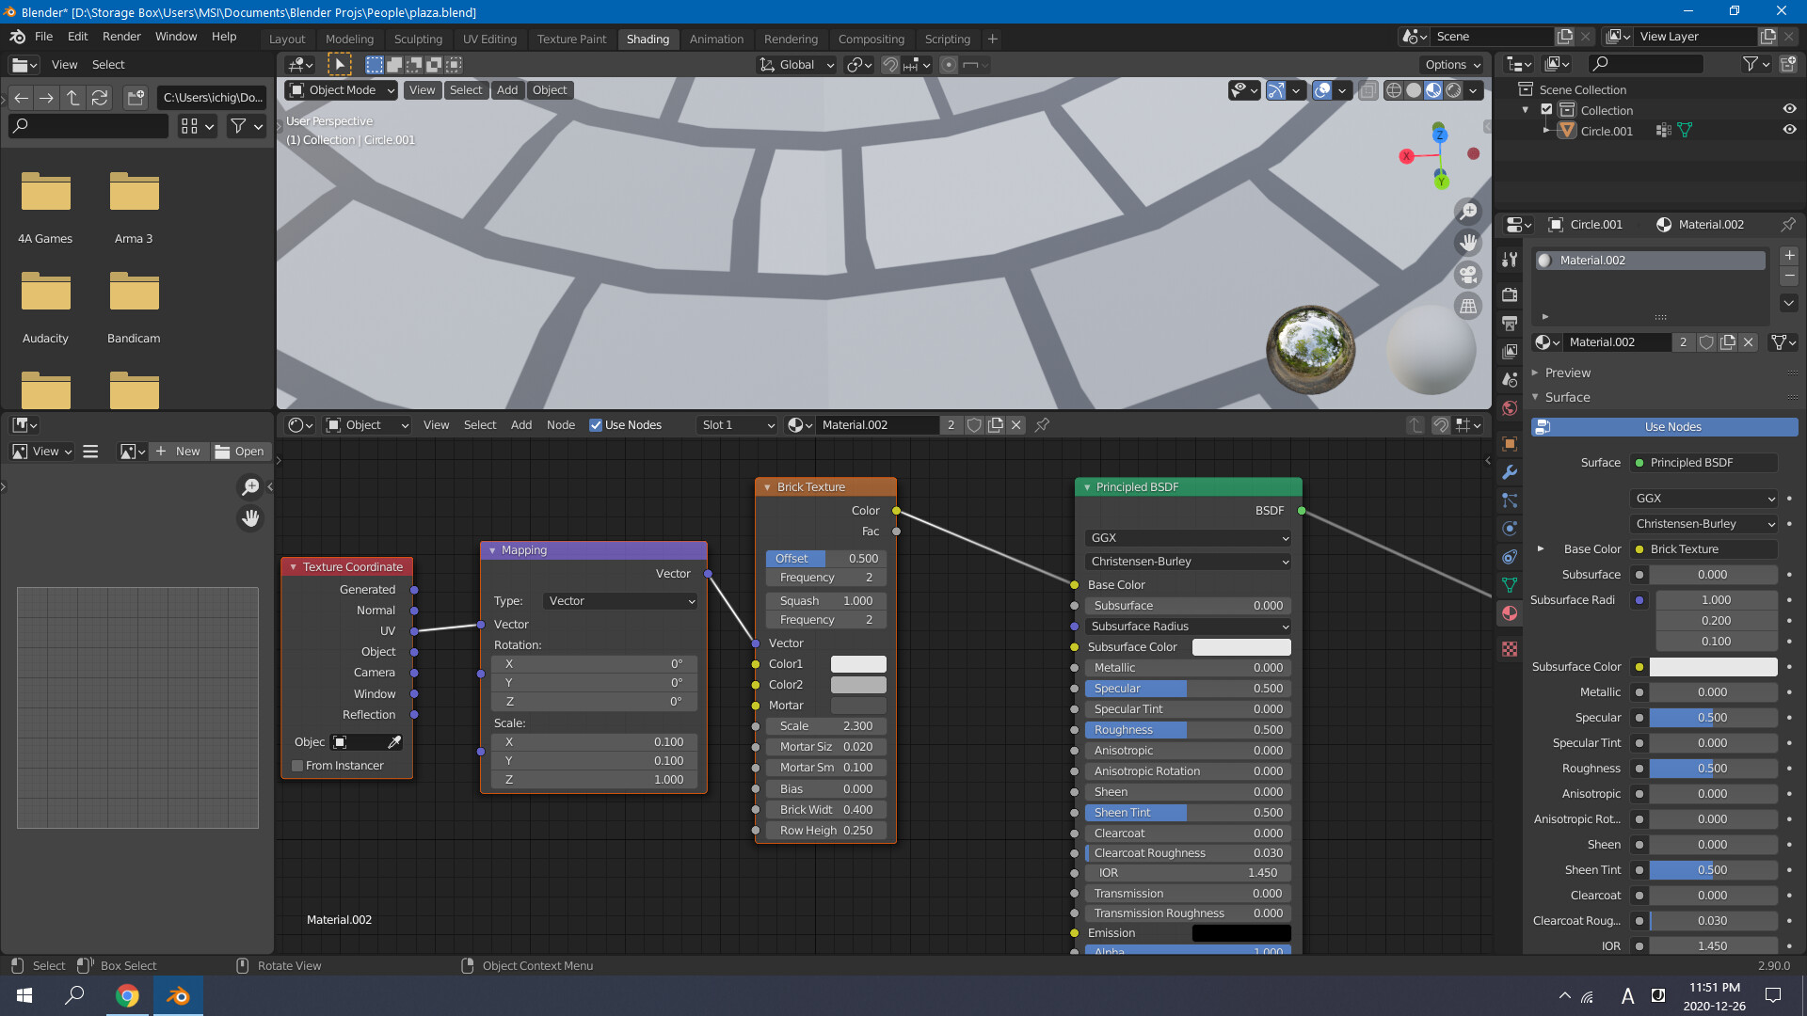Open Texture properties checker icon
The image size is (1807, 1016).
point(1510,649)
